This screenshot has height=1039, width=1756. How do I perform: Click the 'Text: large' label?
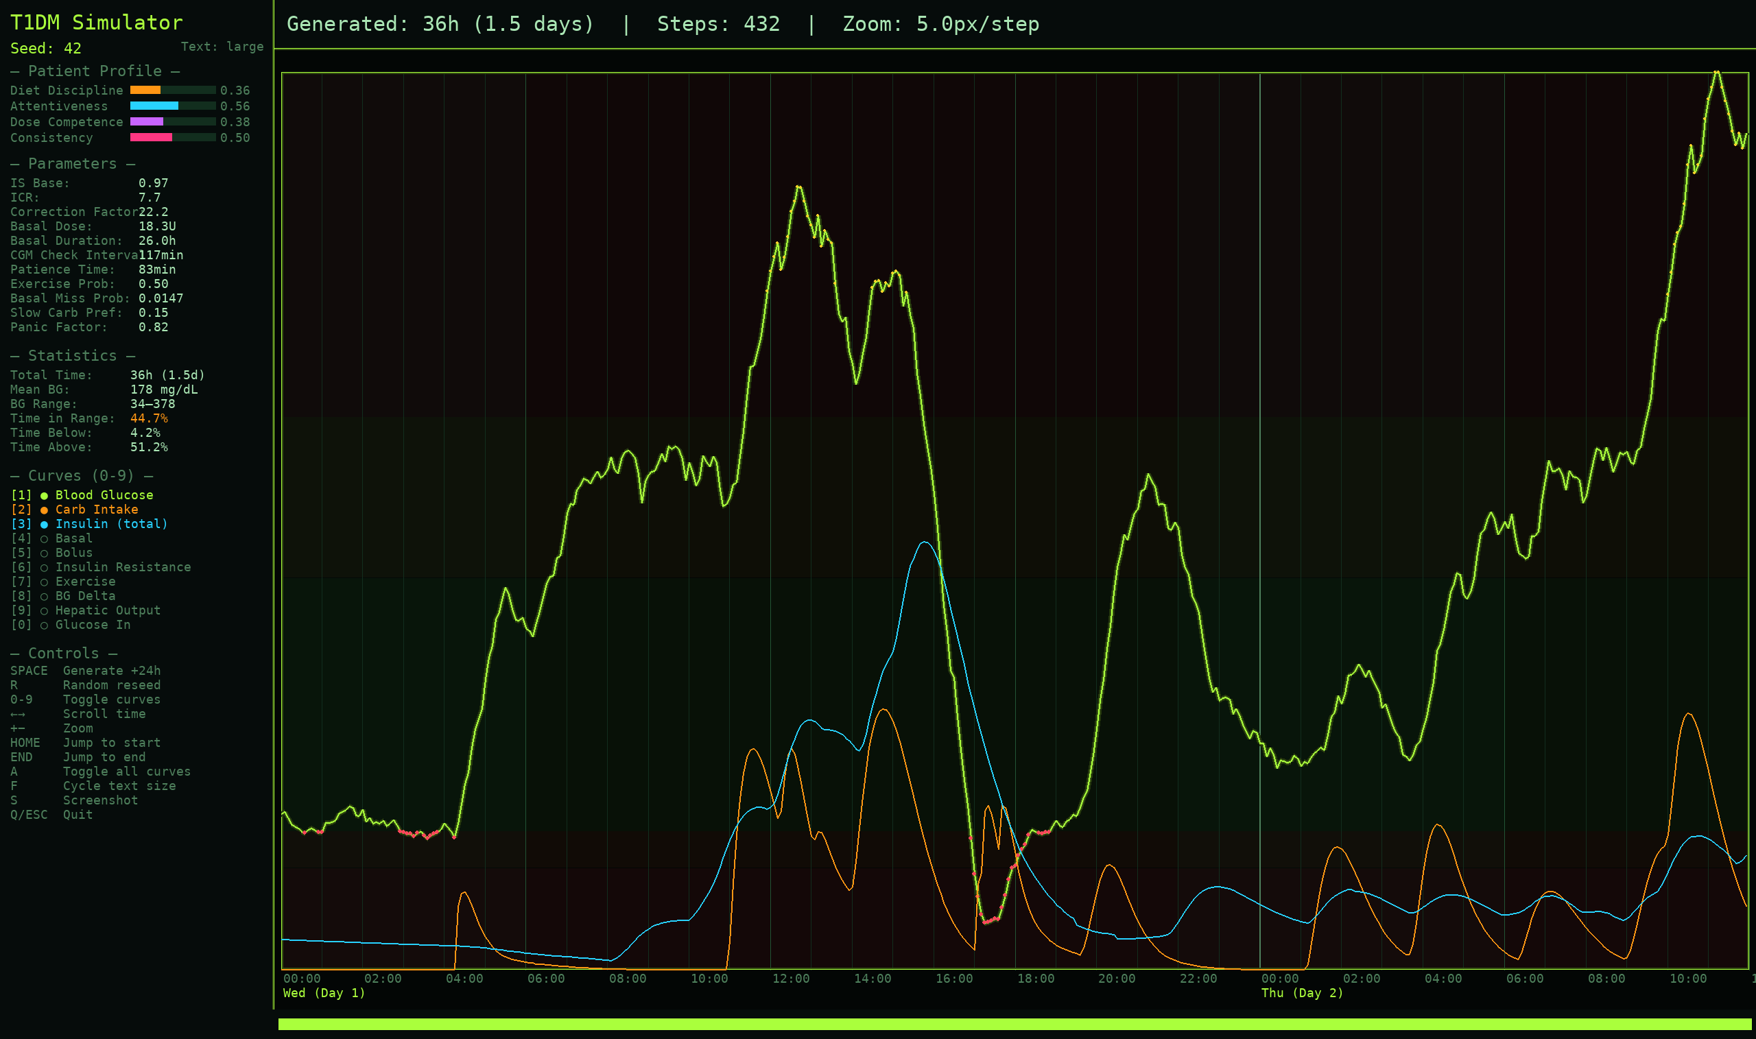click(x=222, y=47)
